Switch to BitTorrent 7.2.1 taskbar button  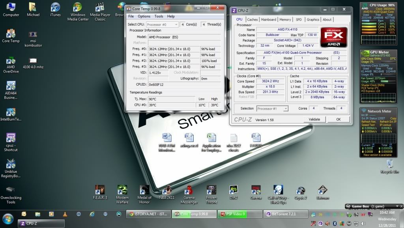click(286, 214)
